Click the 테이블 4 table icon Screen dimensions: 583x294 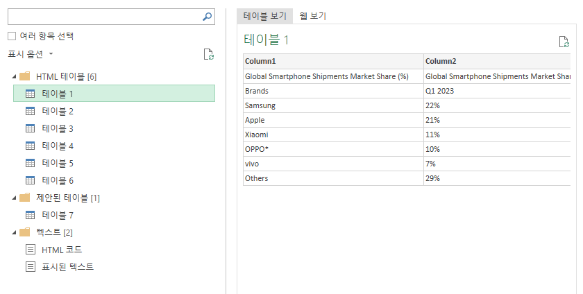tap(30, 146)
